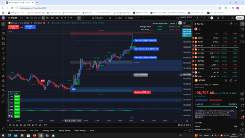Select the crosshair cursor tool

click(3, 24)
